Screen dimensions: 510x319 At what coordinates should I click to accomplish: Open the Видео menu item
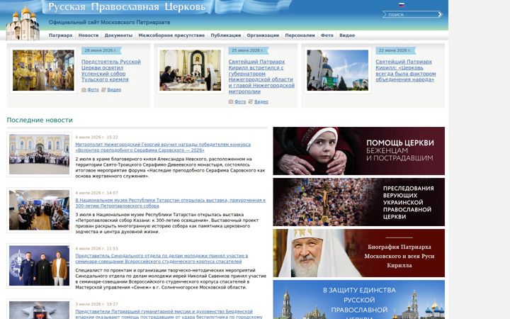point(347,35)
